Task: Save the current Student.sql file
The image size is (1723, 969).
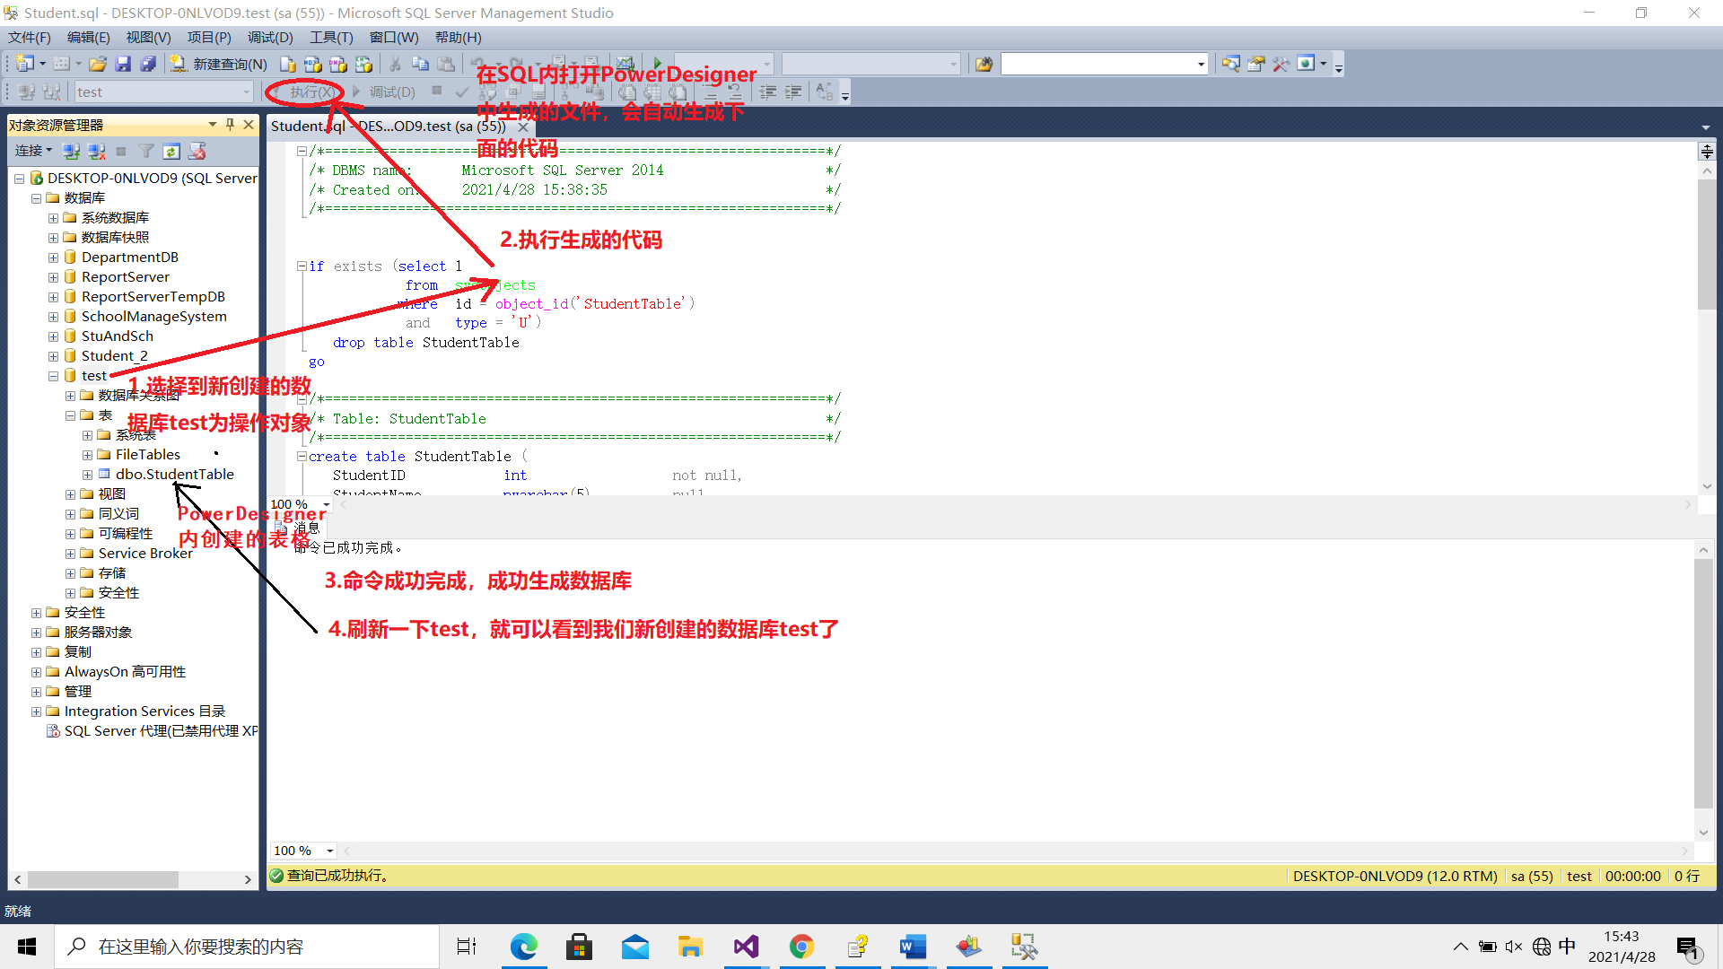Action: click(x=123, y=64)
